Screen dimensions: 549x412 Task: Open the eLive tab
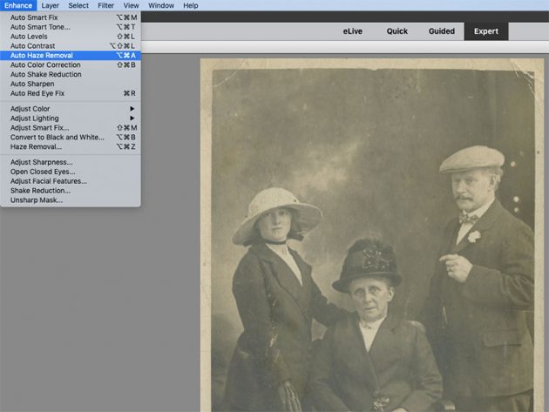[x=353, y=31]
